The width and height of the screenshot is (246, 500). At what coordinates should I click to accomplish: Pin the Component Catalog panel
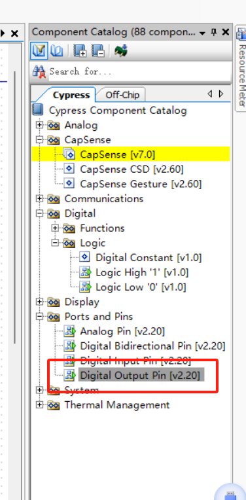214,32
